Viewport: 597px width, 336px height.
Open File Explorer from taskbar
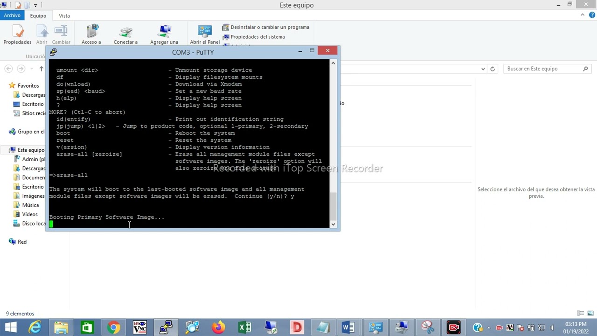pyautogui.click(x=61, y=327)
